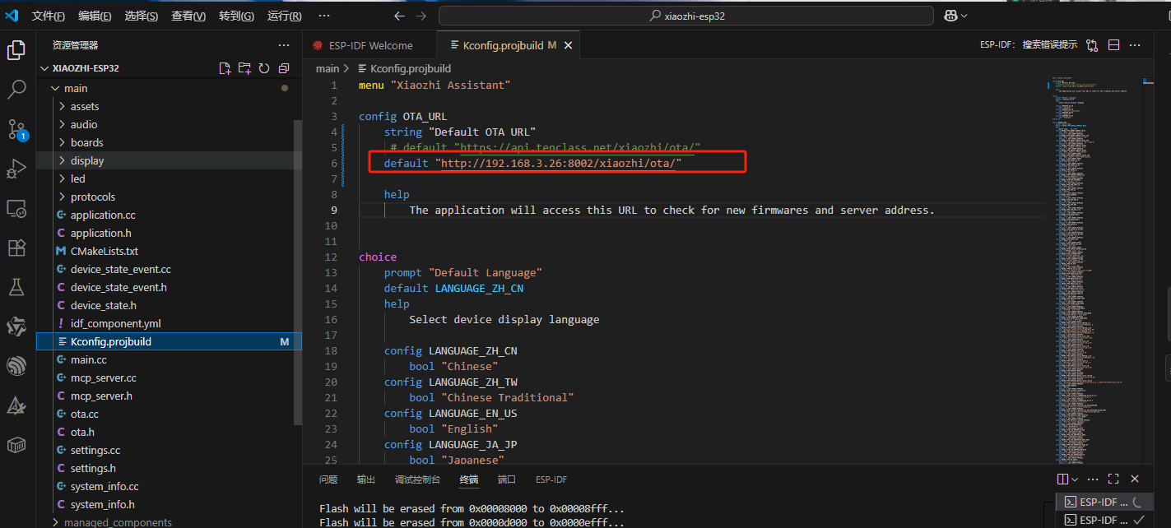Image resolution: width=1171 pixels, height=528 pixels.
Task: Click the split terminal icon
Action: [x=1062, y=479]
